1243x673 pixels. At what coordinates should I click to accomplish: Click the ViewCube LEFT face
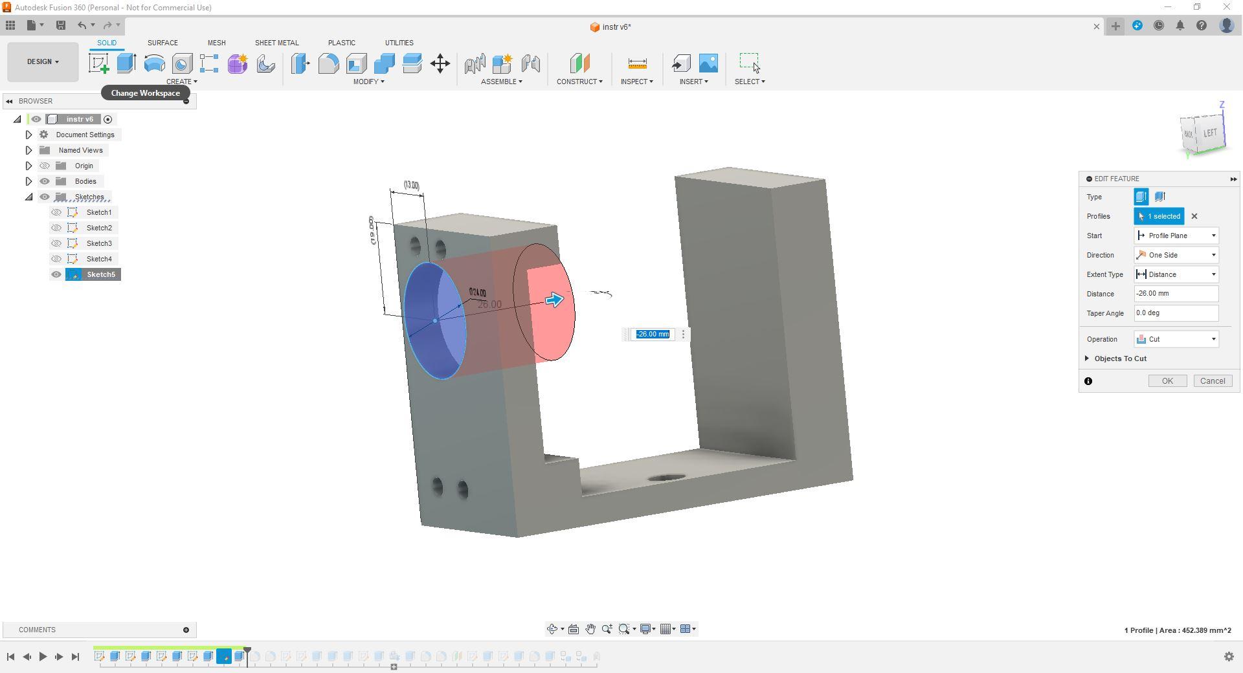coord(1210,133)
